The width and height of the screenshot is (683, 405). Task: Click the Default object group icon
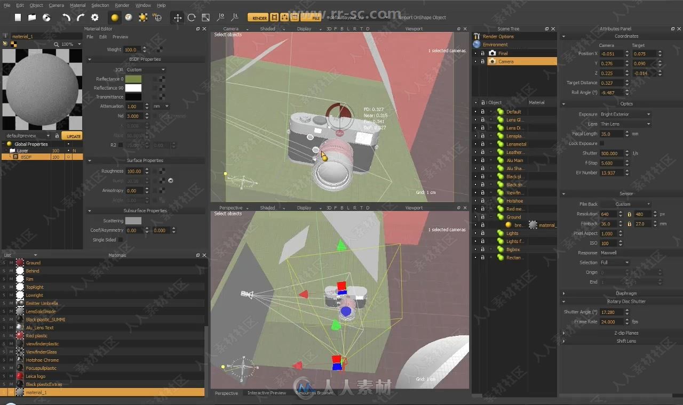(x=501, y=111)
